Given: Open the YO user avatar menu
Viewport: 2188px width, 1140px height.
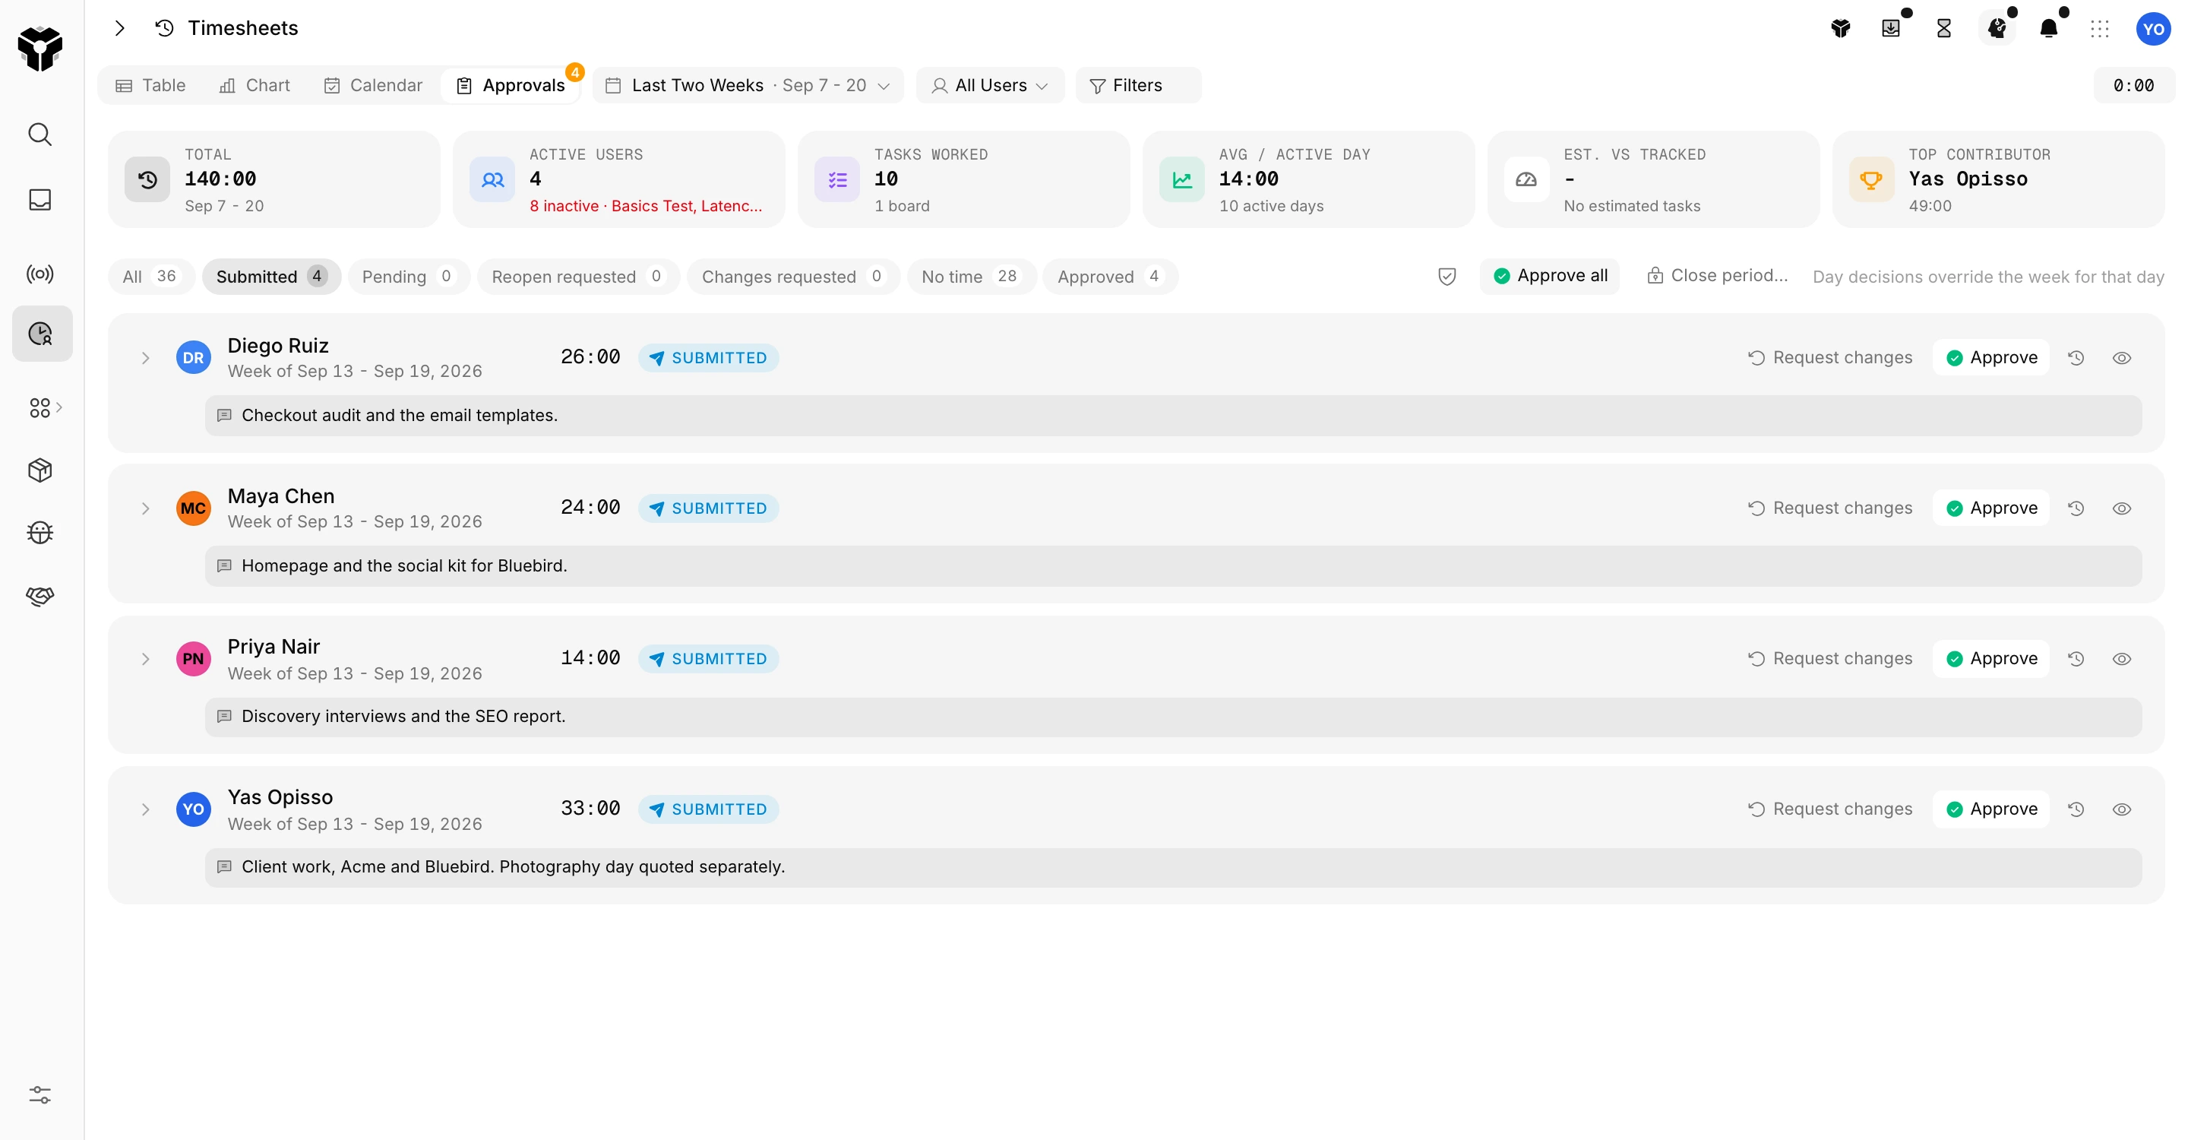Looking at the screenshot, I should click(2153, 29).
